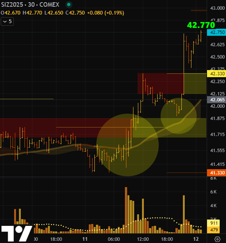Click volume value label 479
Image resolution: width=226 pixels, height=243 pixels.
point(214,230)
